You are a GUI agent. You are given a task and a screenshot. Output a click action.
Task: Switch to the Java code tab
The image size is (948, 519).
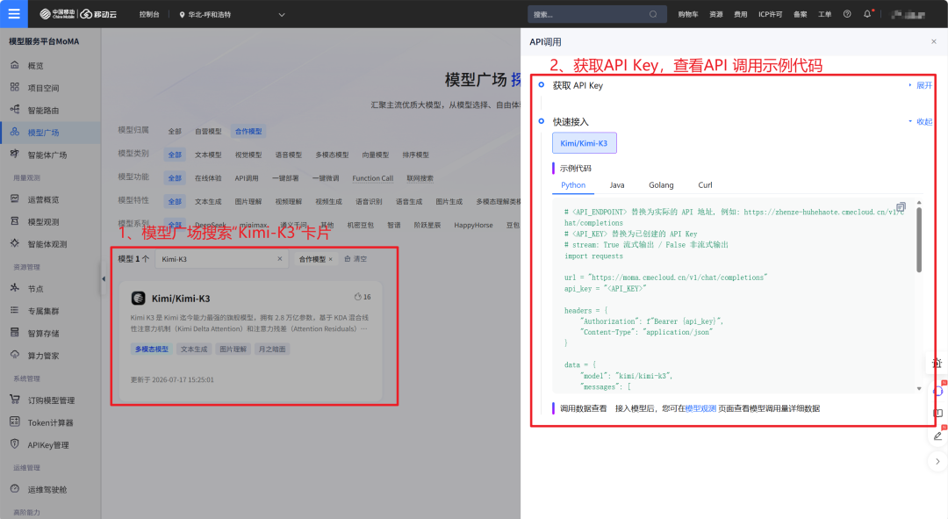pyautogui.click(x=617, y=185)
